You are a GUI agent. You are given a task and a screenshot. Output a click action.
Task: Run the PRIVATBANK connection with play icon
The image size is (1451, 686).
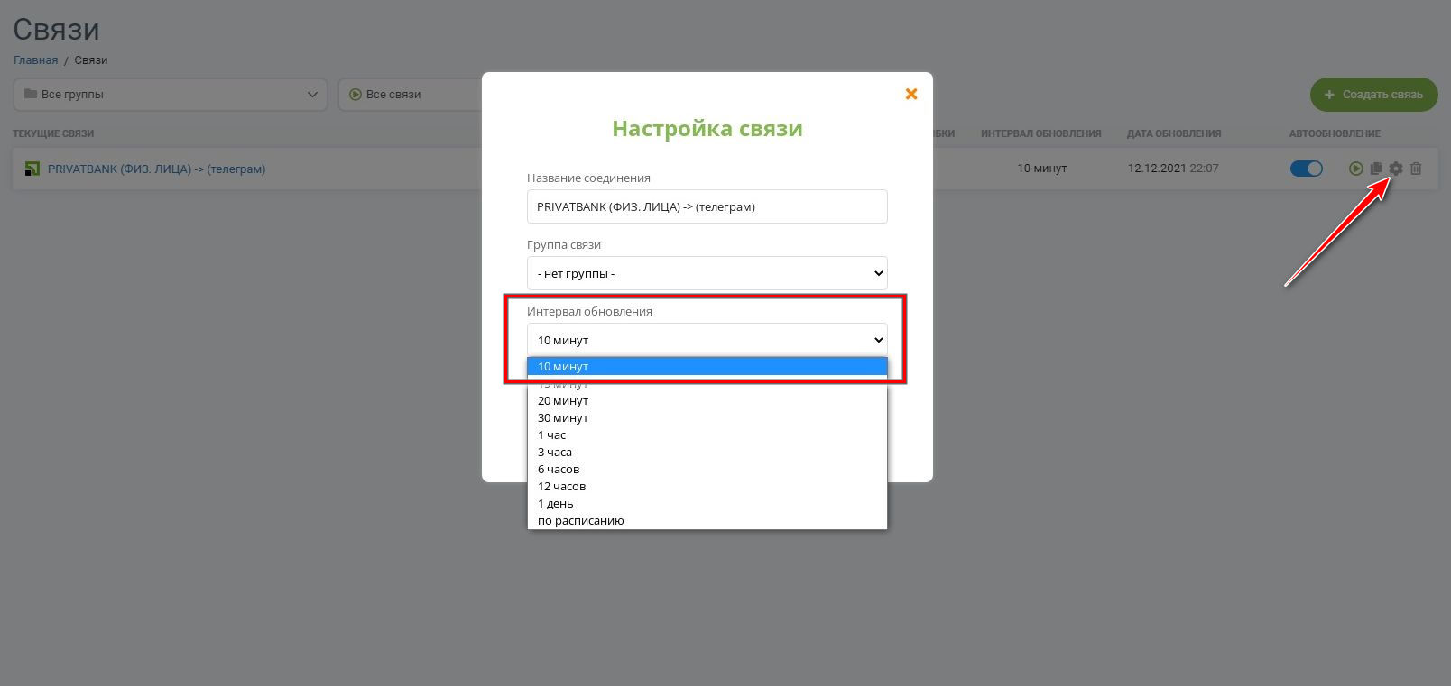coord(1355,169)
